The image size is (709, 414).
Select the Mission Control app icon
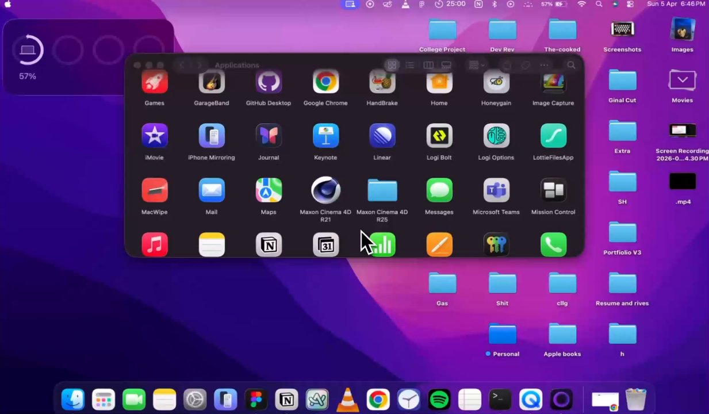(x=553, y=190)
